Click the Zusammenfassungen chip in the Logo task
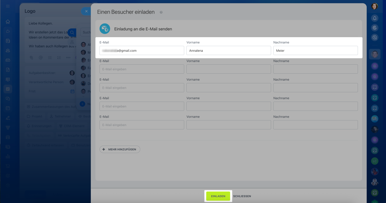The width and height of the screenshot is (386, 203). point(50,107)
